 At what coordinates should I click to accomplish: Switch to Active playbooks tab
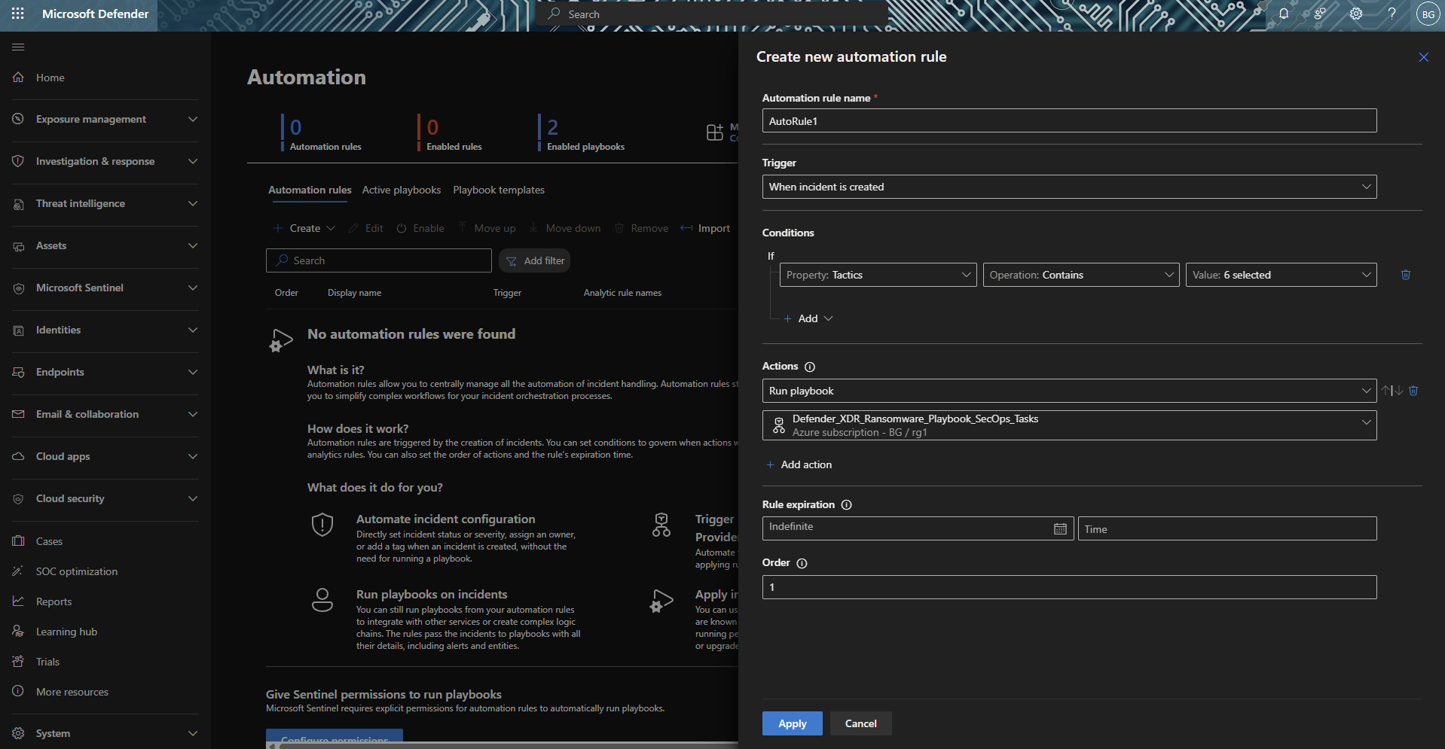click(401, 190)
